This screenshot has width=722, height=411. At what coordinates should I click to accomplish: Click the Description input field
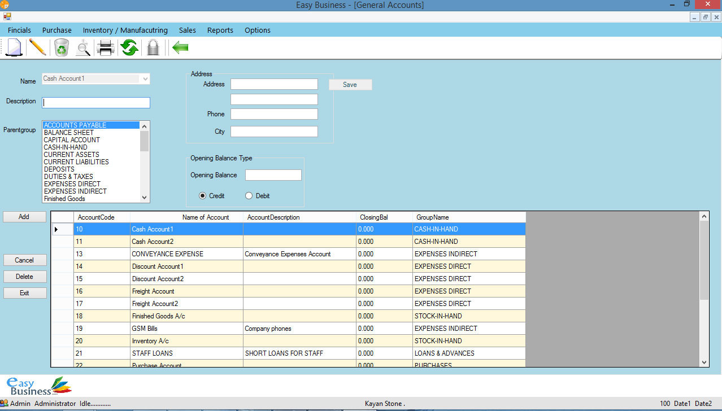pos(96,103)
